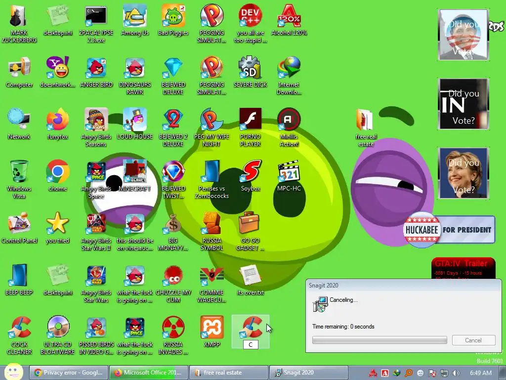Screen dimensions: 506x380
Task: Click the chome Chrome shortcut
Action: 57,176
